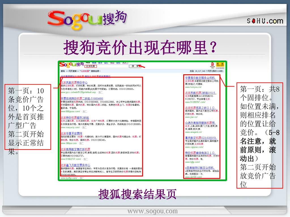Click the right note starting 第一页:共8个固排位
Viewport: 290px width, 217px height.
260,135
